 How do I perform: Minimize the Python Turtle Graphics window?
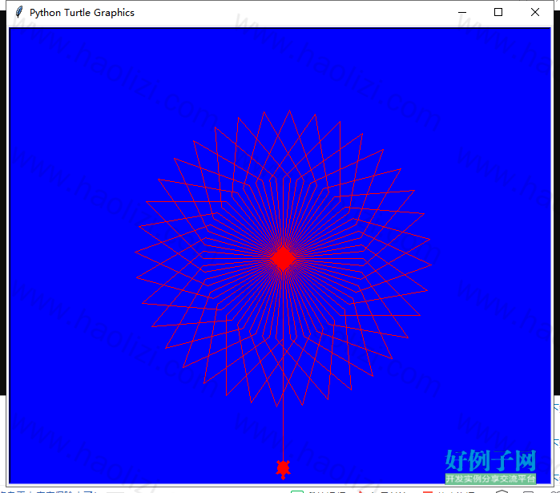[x=462, y=12]
